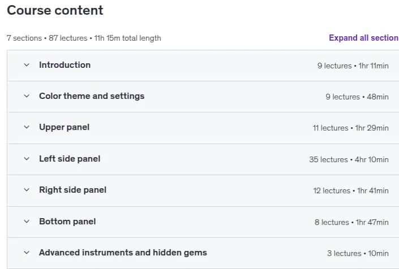
Task: Open the Upper panel section title
Action: [64, 127]
